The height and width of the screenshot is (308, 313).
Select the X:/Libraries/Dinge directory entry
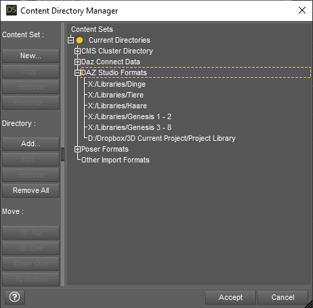(117, 84)
